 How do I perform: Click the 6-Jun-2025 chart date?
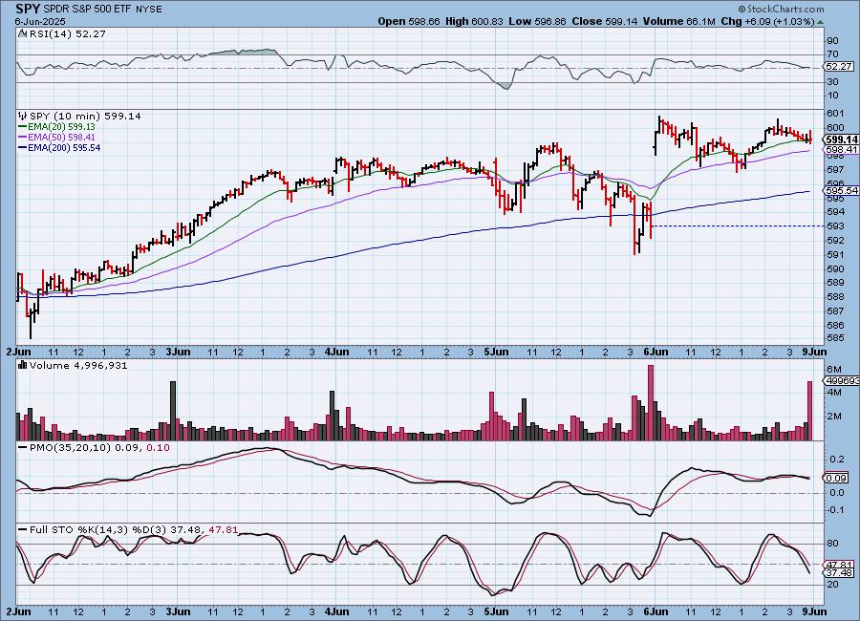(x=40, y=21)
